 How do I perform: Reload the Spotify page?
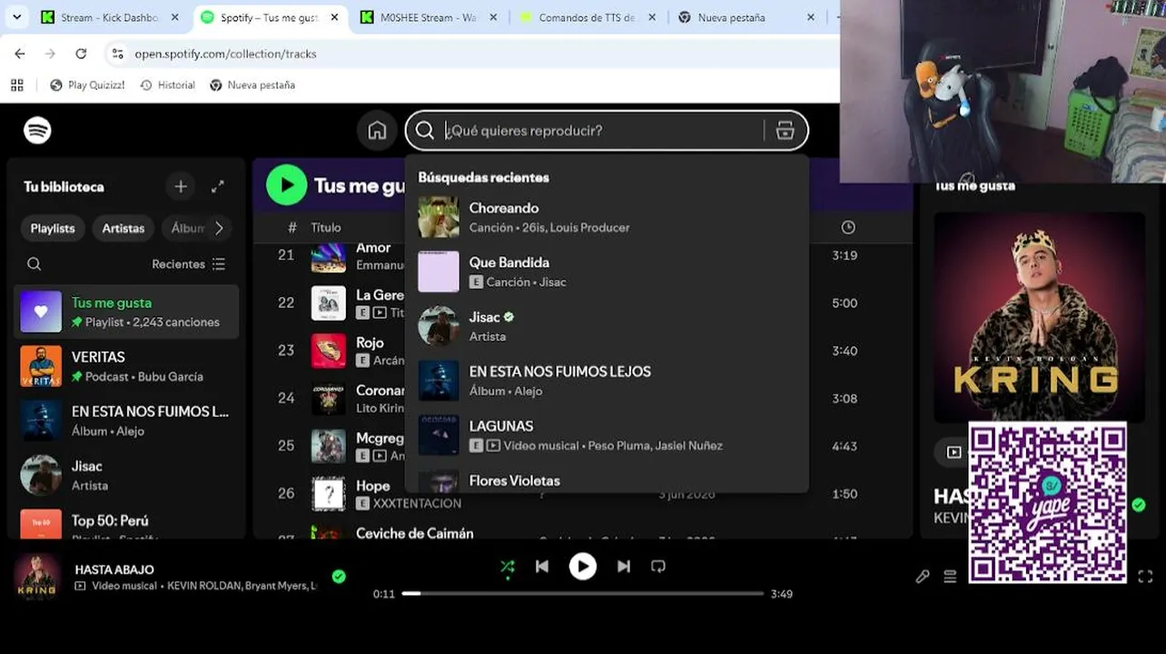pos(81,54)
